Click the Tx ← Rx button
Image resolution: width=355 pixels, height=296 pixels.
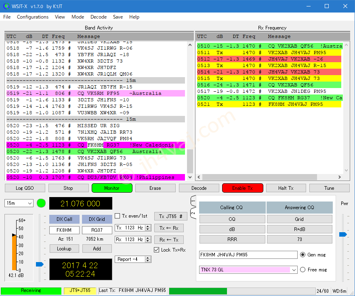(169, 228)
